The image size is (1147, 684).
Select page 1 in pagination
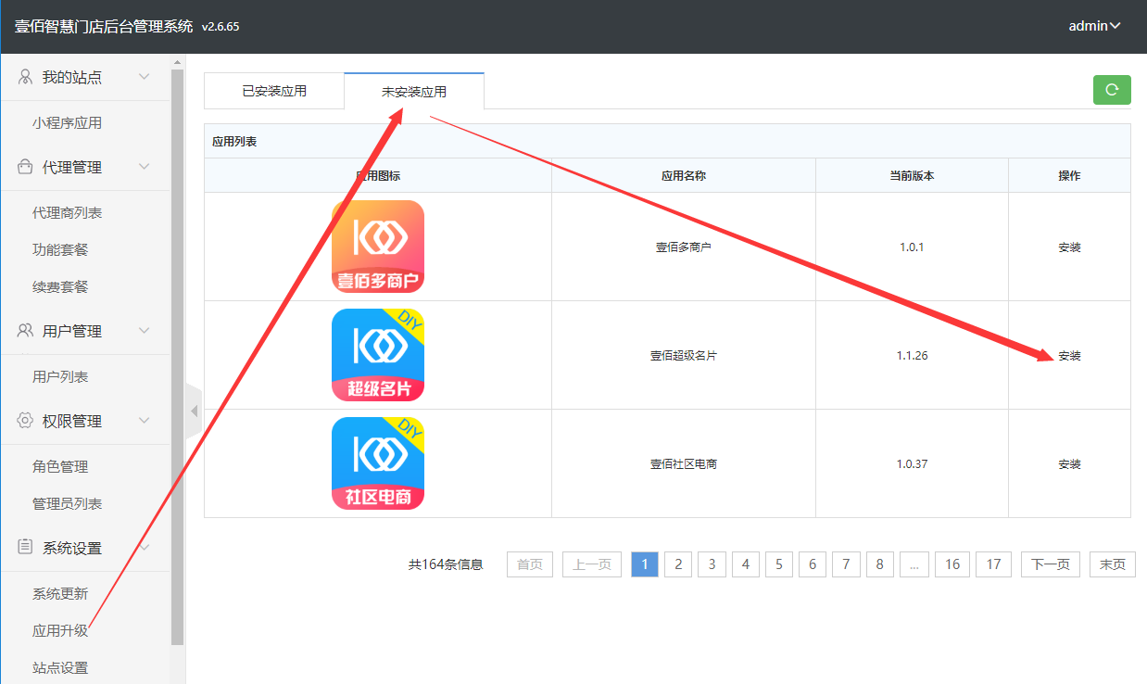pos(645,564)
